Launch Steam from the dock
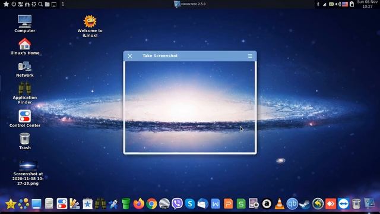380x214 pixels. pos(305,204)
